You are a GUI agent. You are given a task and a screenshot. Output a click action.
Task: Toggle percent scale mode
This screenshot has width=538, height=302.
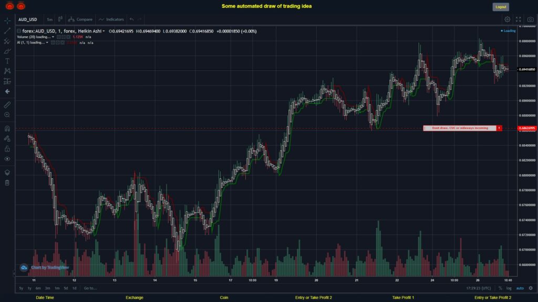500,288
